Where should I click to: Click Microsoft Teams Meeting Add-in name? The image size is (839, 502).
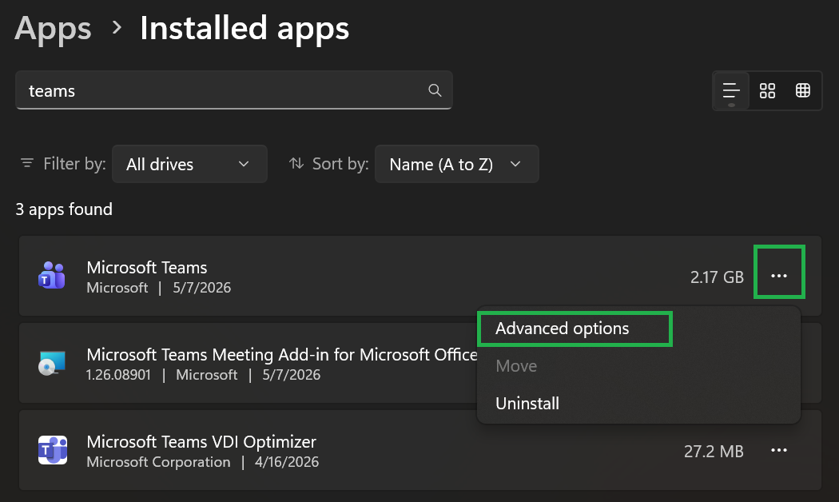click(282, 354)
